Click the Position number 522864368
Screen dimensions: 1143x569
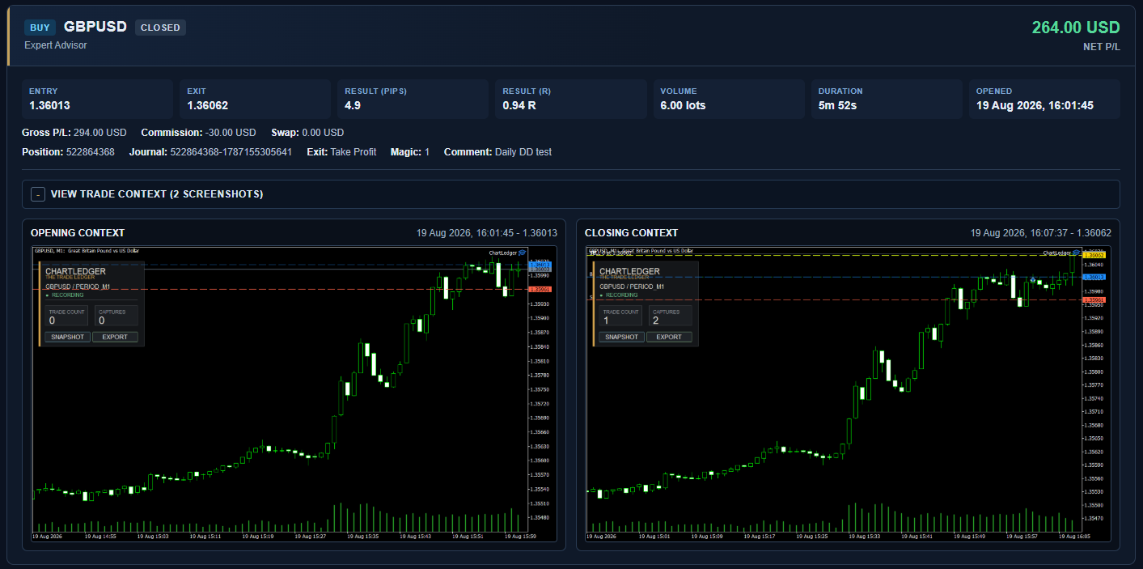point(91,152)
